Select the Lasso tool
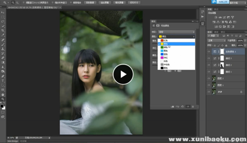247x143 pixels. pyautogui.click(x=3, y=22)
